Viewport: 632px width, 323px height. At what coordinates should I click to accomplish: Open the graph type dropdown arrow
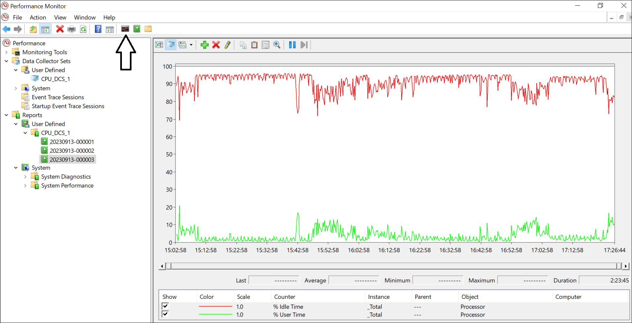[x=191, y=45]
